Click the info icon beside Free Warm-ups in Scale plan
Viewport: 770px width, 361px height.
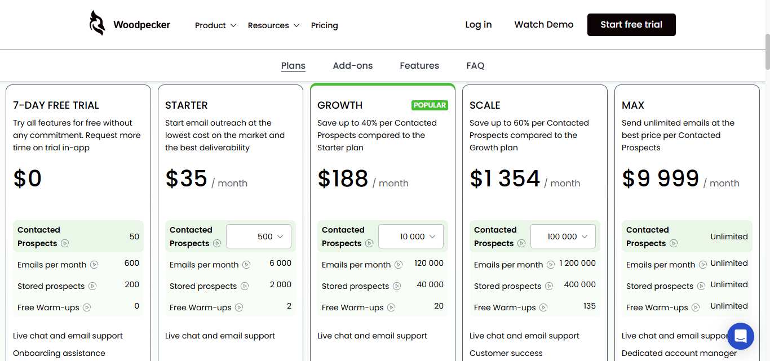click(543, 307)
